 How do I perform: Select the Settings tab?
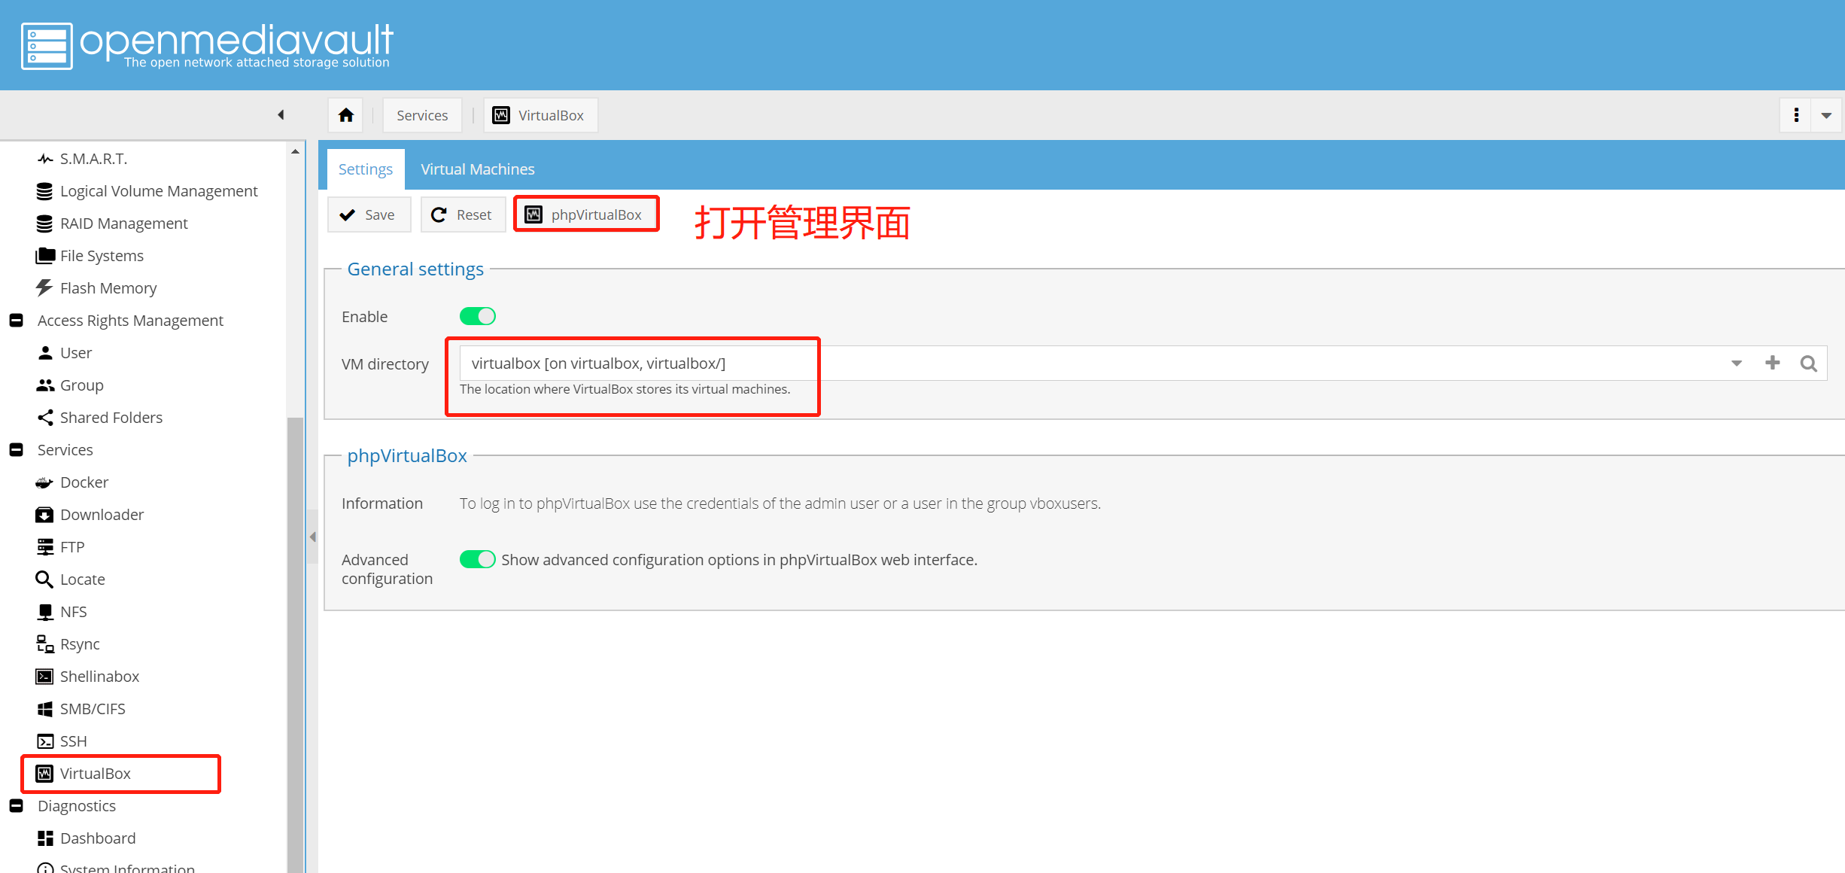pos(365,169)
